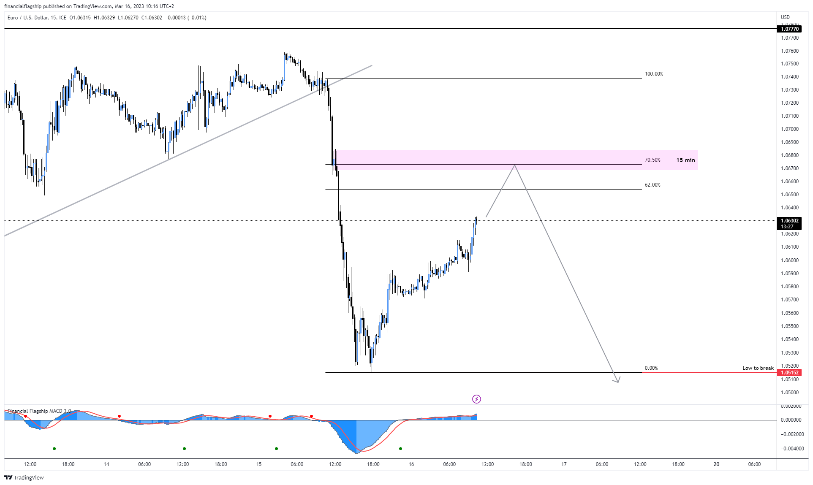This screenshot has width=813, height=485.
Task: Click the 0.00% Fibonacci level label
Action: pos(651,368)
